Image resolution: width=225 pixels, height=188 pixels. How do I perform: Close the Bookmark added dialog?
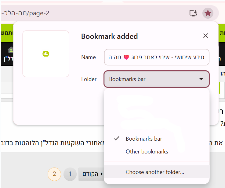click(205, 36)
